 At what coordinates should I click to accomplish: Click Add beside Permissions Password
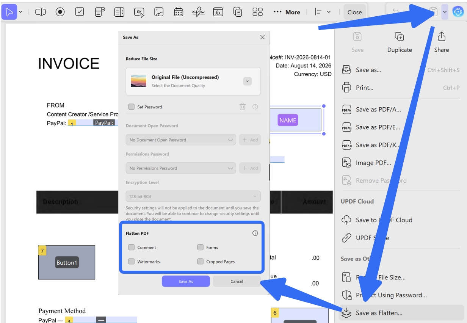coord(250,168)
